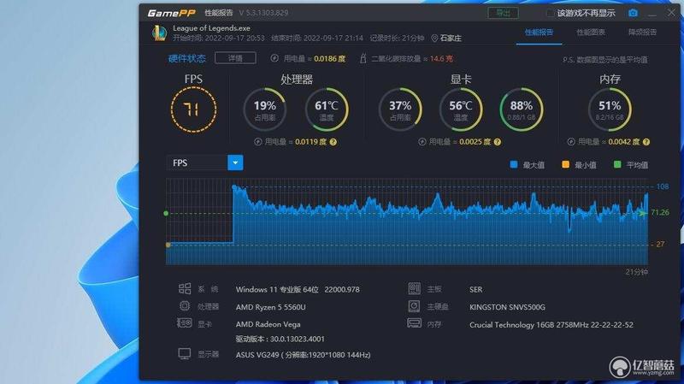This screenshot has height=384, width=684.
Task: Click the memory gauge showing 51%
Action: [610, 109]
